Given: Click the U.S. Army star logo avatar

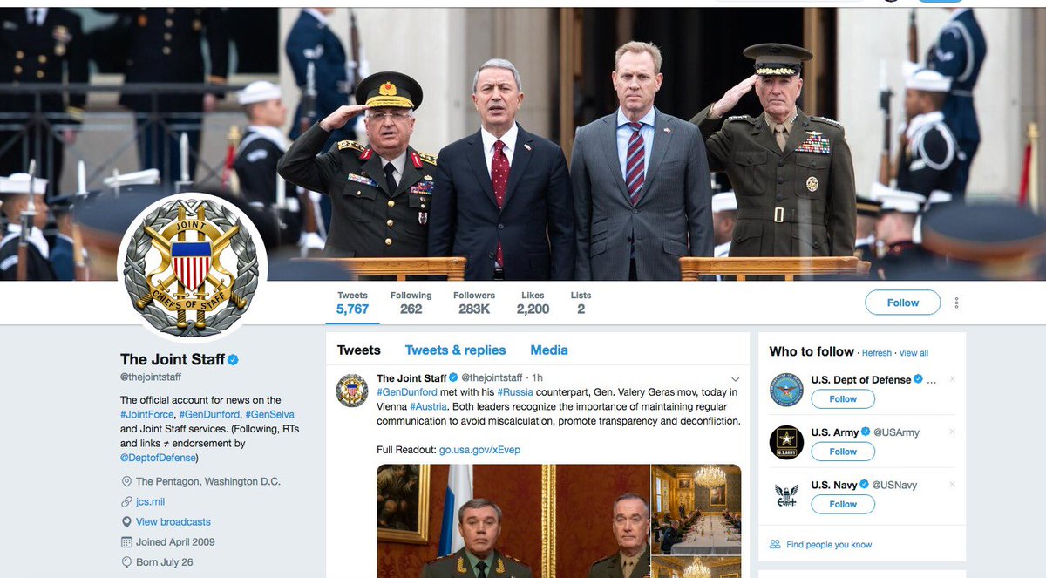Looking at the screenshot, I should pyautogui.click(x=786, y=442).
